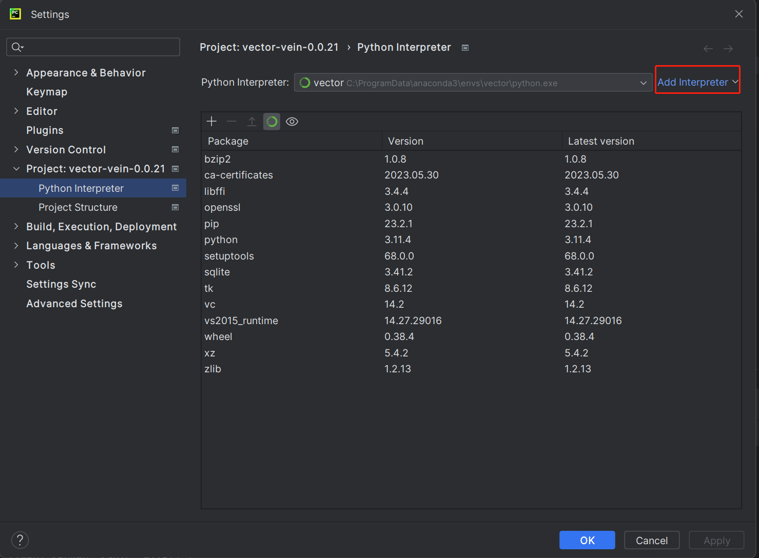
Task: Select the pip package row
Action: click(x=471, y=224)
